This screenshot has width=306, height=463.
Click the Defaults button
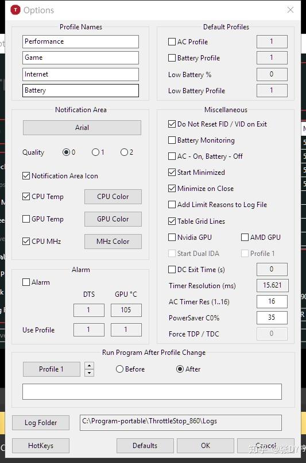point(145,446)
